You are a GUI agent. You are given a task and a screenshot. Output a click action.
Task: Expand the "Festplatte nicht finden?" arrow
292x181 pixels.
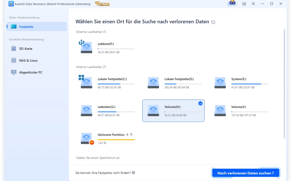[x=134, y=173]
